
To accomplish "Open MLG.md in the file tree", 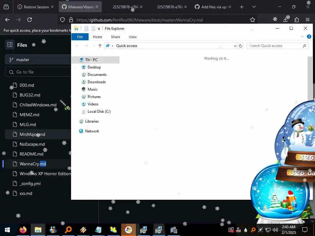I will pyautogui.click(x=28, y=124).
